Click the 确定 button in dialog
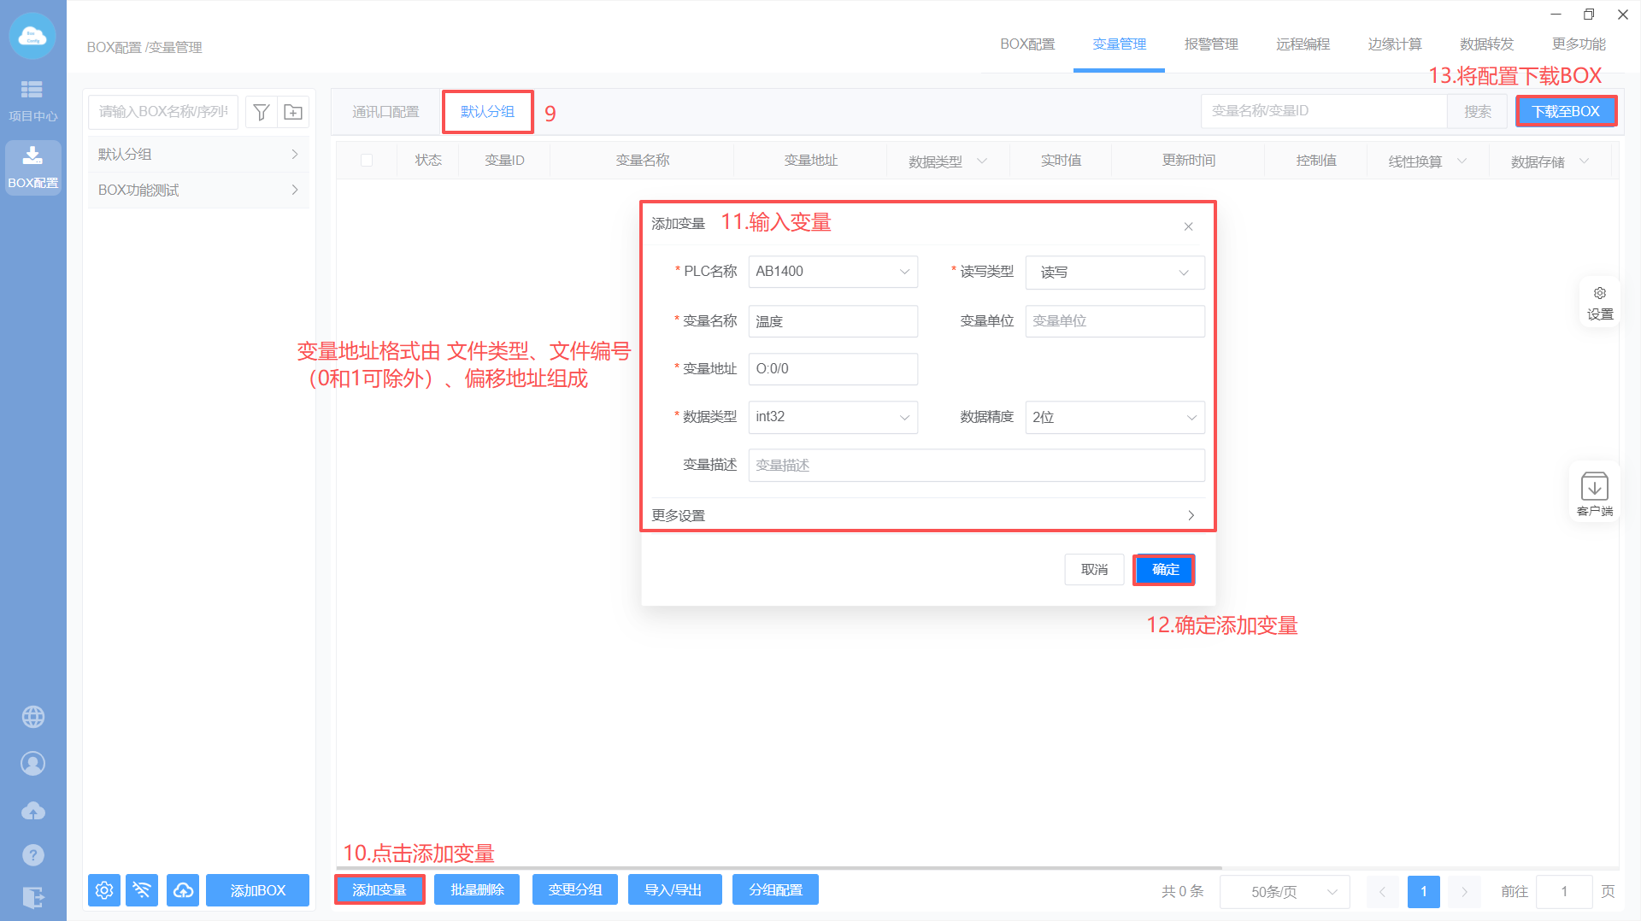Viewport: 1641px width, 921px height. pos(1164,570)
